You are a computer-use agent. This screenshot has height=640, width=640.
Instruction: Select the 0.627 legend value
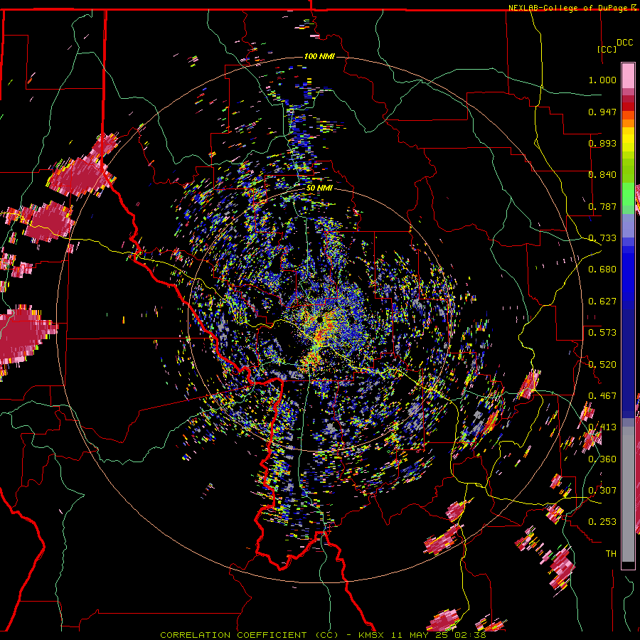(x=602, y=302)
